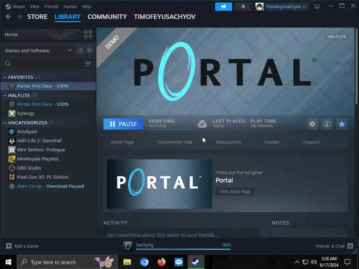
Task: Click the HALFLITE collection tag on banner
Action: [x=337, y=36]
